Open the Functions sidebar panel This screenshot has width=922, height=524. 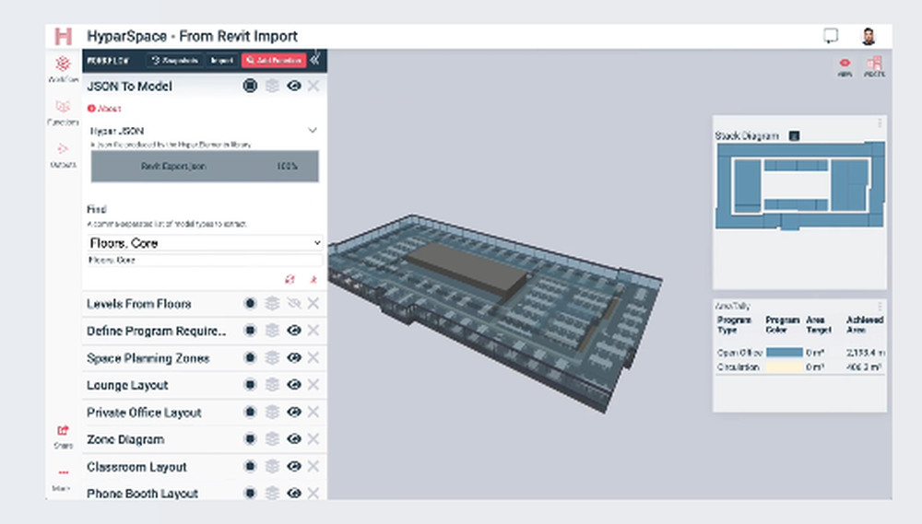click(63, 111)
